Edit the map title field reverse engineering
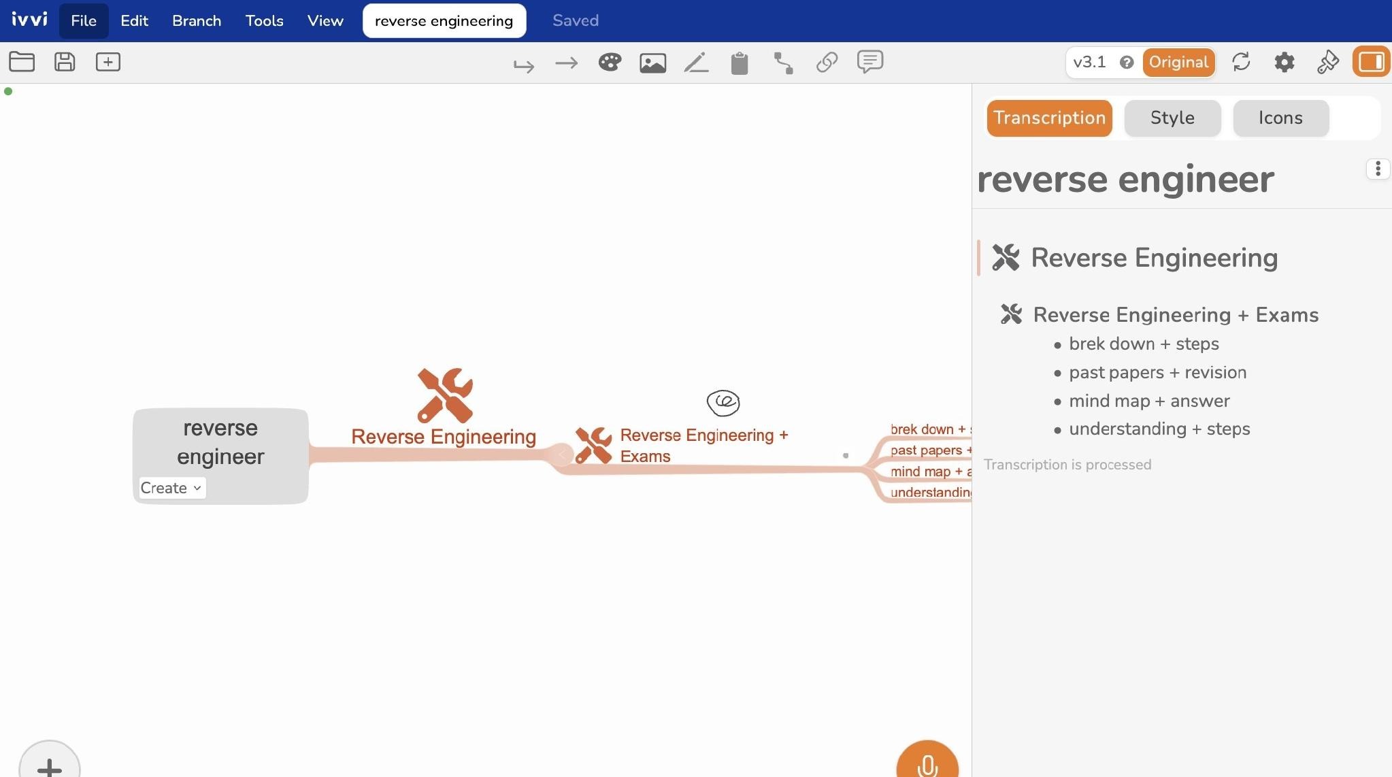The height and width of the screenshot is (777, 1392). pyautogui.click(x=444, y=20)
